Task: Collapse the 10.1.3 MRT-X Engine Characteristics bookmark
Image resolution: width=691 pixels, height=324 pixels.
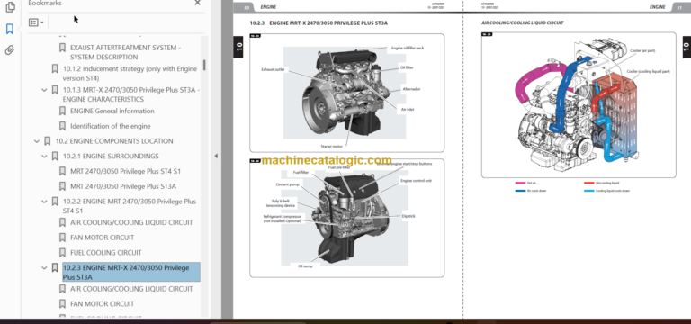Action: [44, 90]
